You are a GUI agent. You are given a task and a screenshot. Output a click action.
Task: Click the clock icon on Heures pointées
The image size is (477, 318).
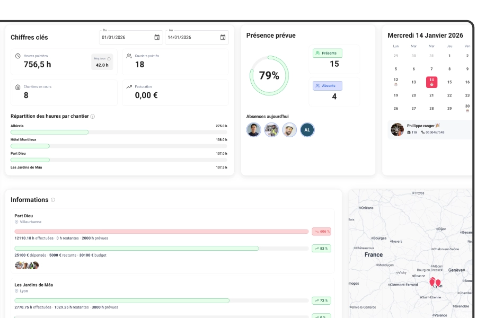coord(18,56)
